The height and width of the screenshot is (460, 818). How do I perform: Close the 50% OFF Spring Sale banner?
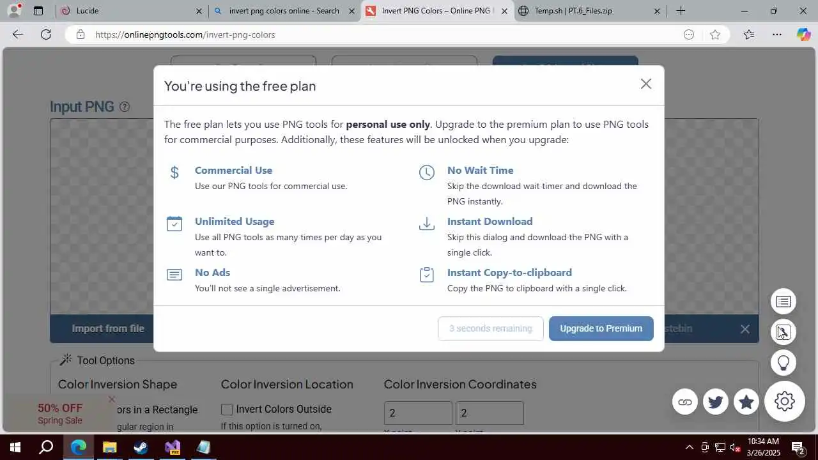pos(112,399)
